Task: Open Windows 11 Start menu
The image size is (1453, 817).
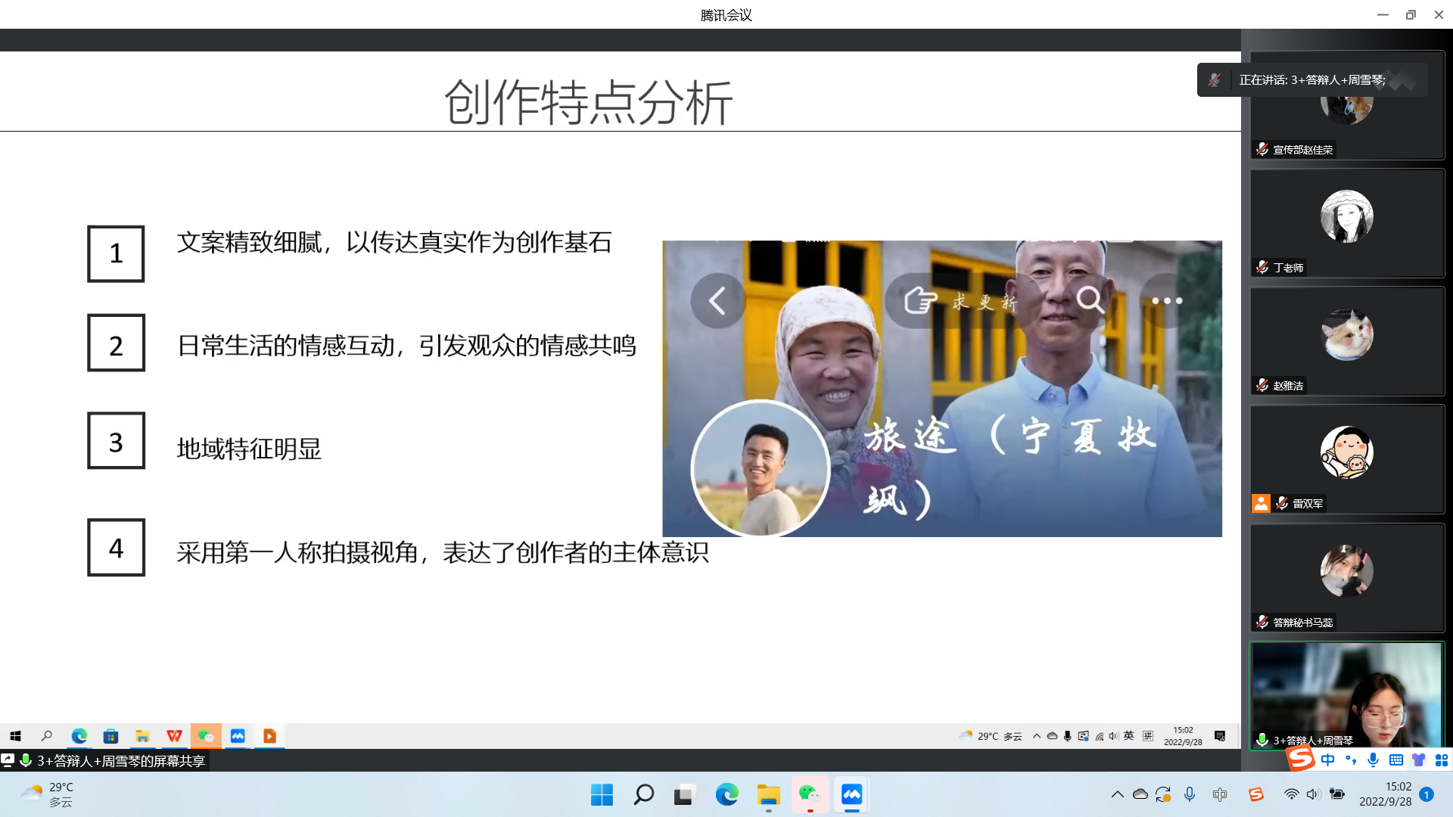Action: (602, 794)
